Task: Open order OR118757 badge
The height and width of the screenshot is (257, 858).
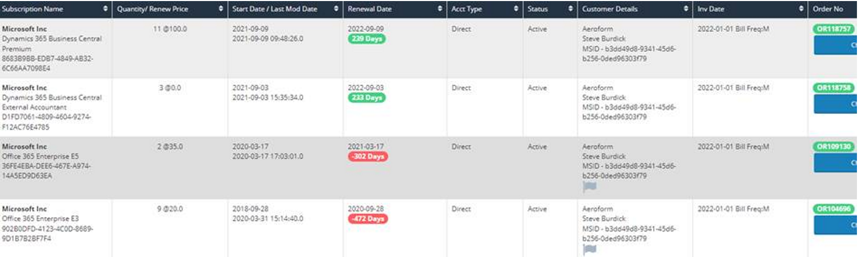Action: tap(834, 29)
